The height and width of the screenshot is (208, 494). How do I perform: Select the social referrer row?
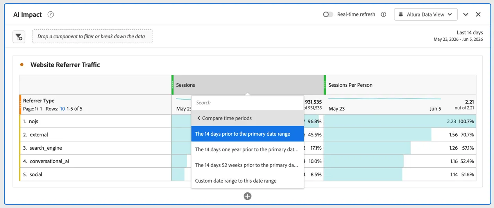pos(96,174)
